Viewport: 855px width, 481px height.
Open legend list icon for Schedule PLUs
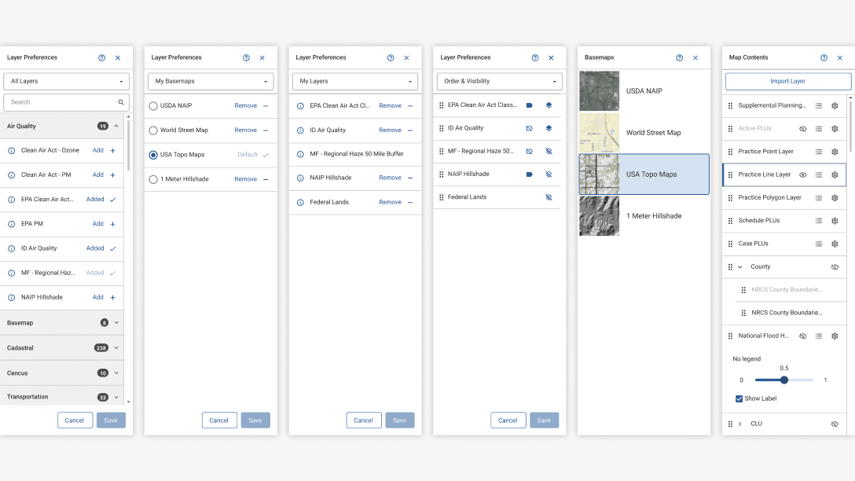819,221
